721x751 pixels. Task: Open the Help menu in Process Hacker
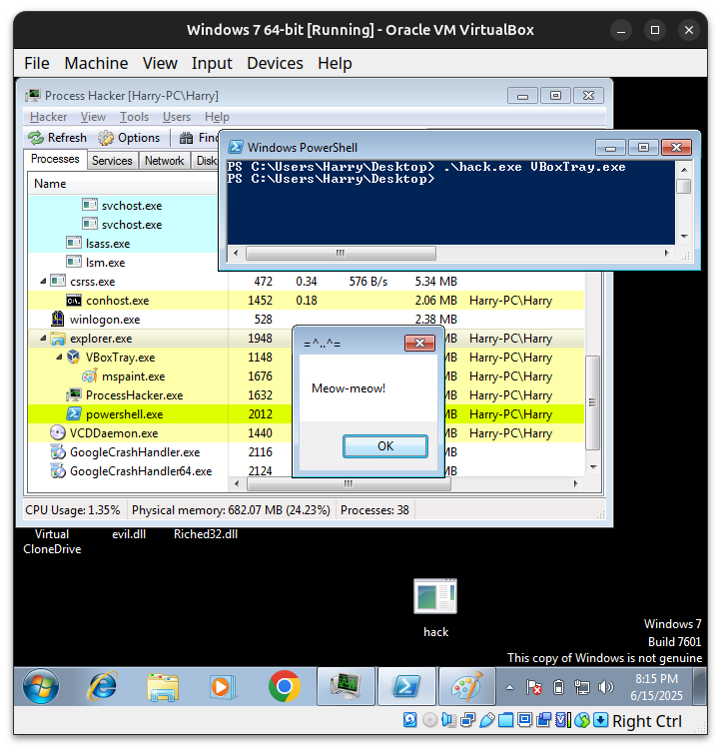(217, 117)
